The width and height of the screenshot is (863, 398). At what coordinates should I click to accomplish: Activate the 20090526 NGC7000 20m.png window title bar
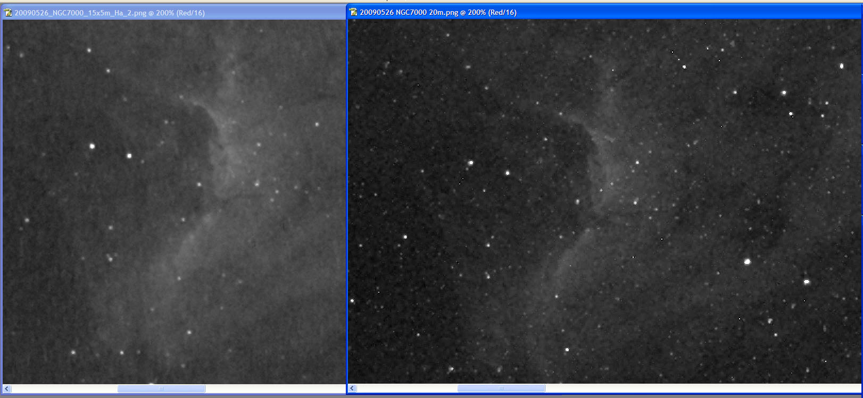[x=604, y=12]
